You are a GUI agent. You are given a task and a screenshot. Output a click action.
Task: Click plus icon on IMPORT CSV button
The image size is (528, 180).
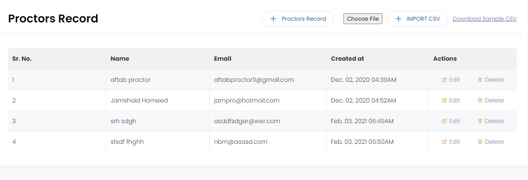pyautogui.click(x=398, y=19)
